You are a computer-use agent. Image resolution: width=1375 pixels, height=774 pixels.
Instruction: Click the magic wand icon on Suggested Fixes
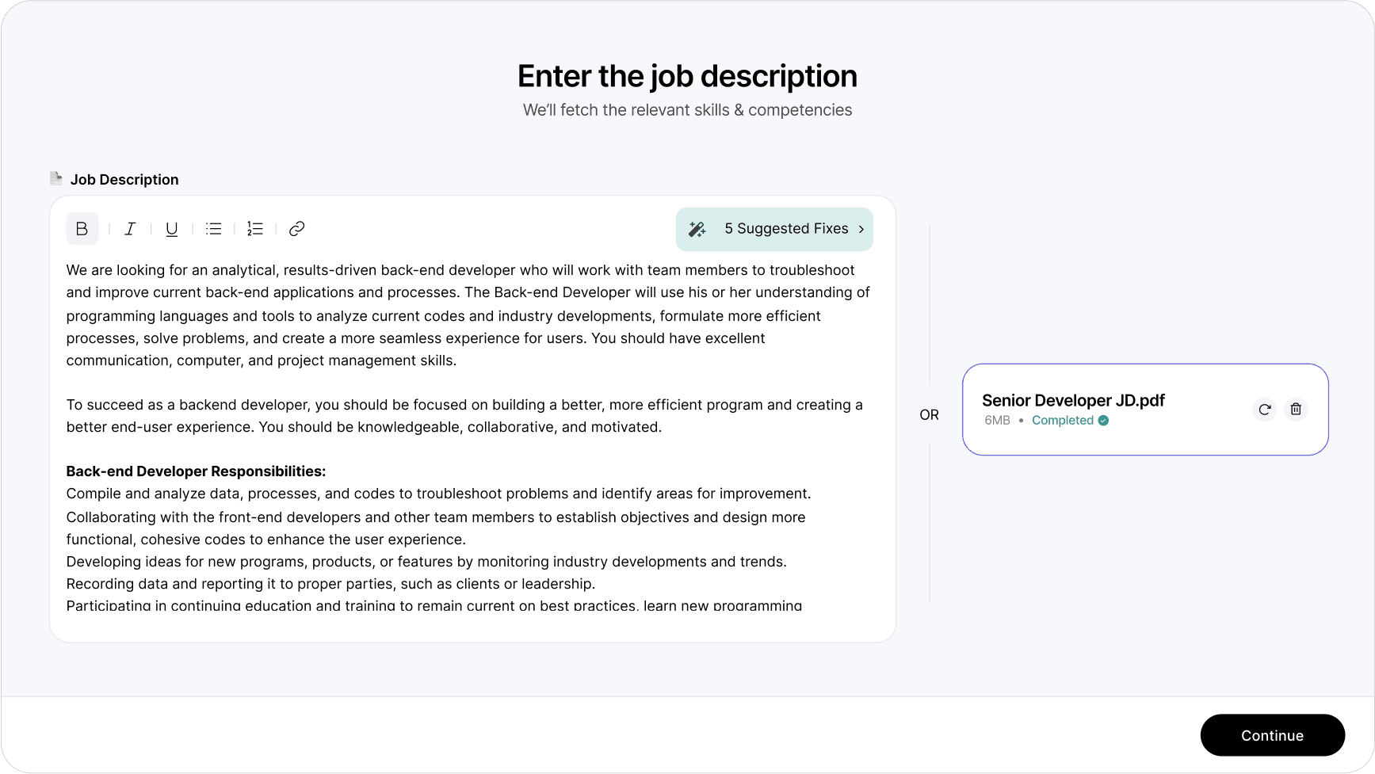[697, 229]
